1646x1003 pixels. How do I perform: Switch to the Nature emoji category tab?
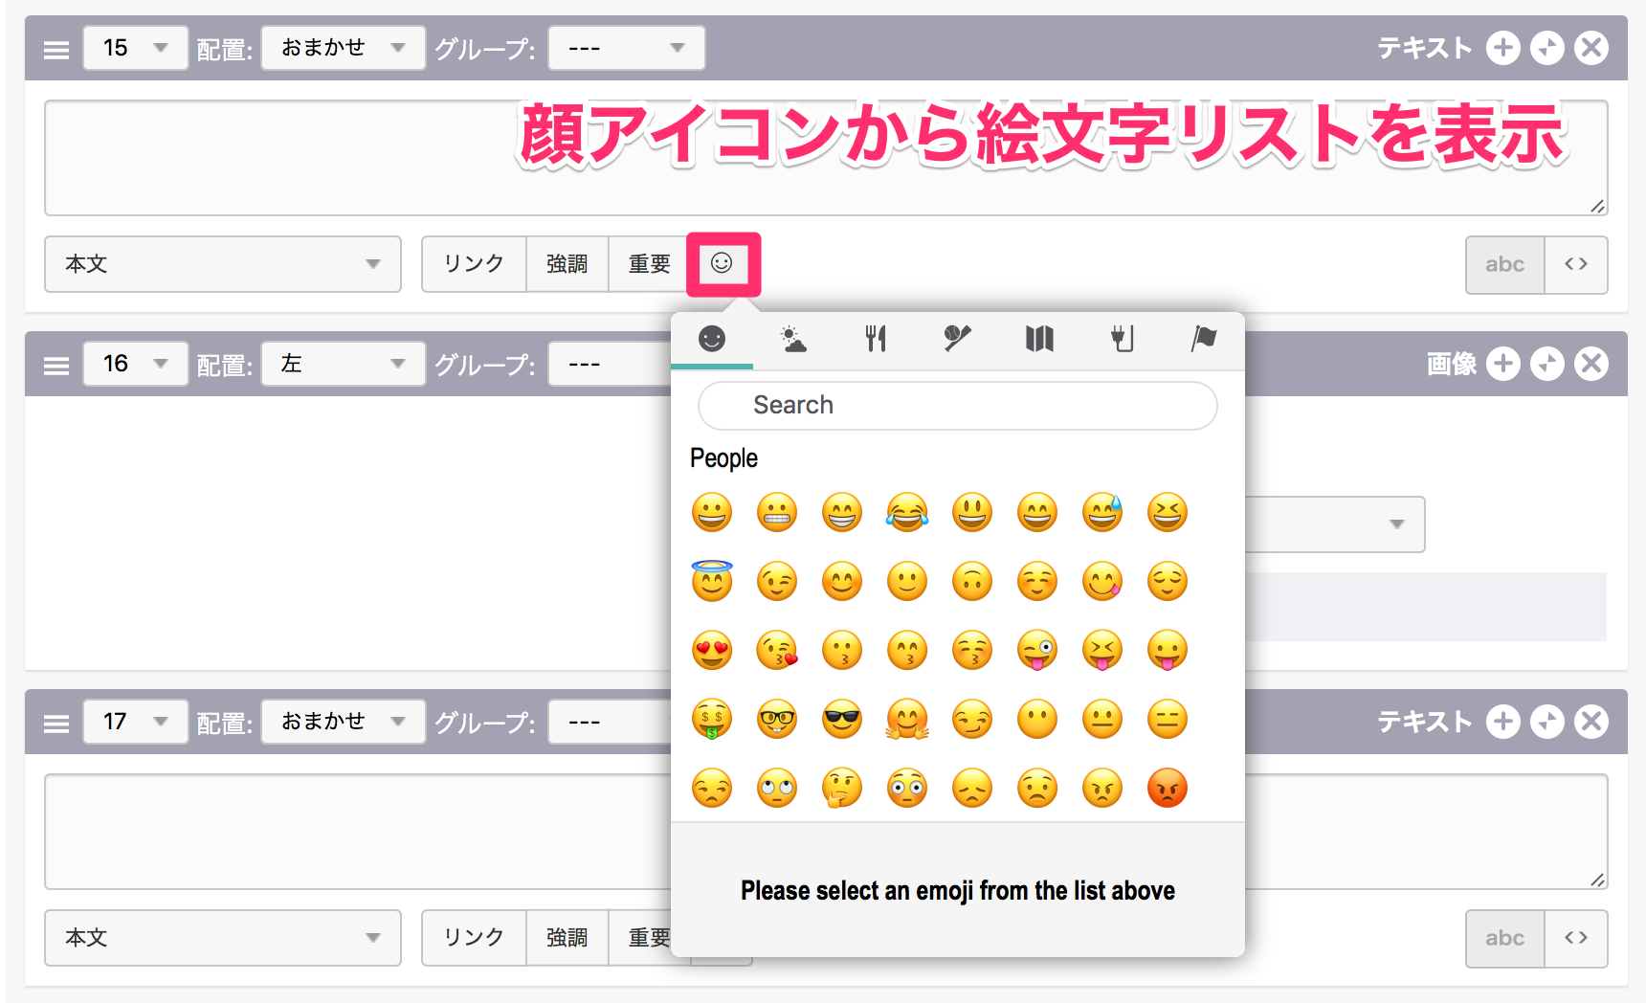click(x=793, y=339)
